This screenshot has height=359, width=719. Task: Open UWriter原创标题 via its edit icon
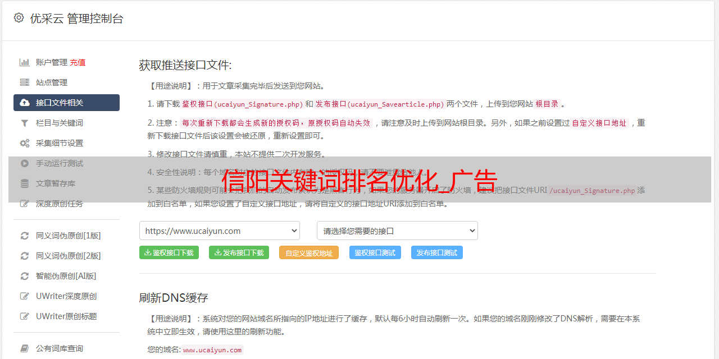point(25,316)
